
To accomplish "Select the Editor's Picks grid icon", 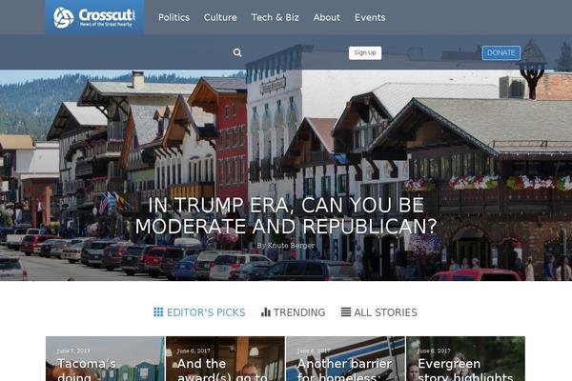I will [158, 312].
